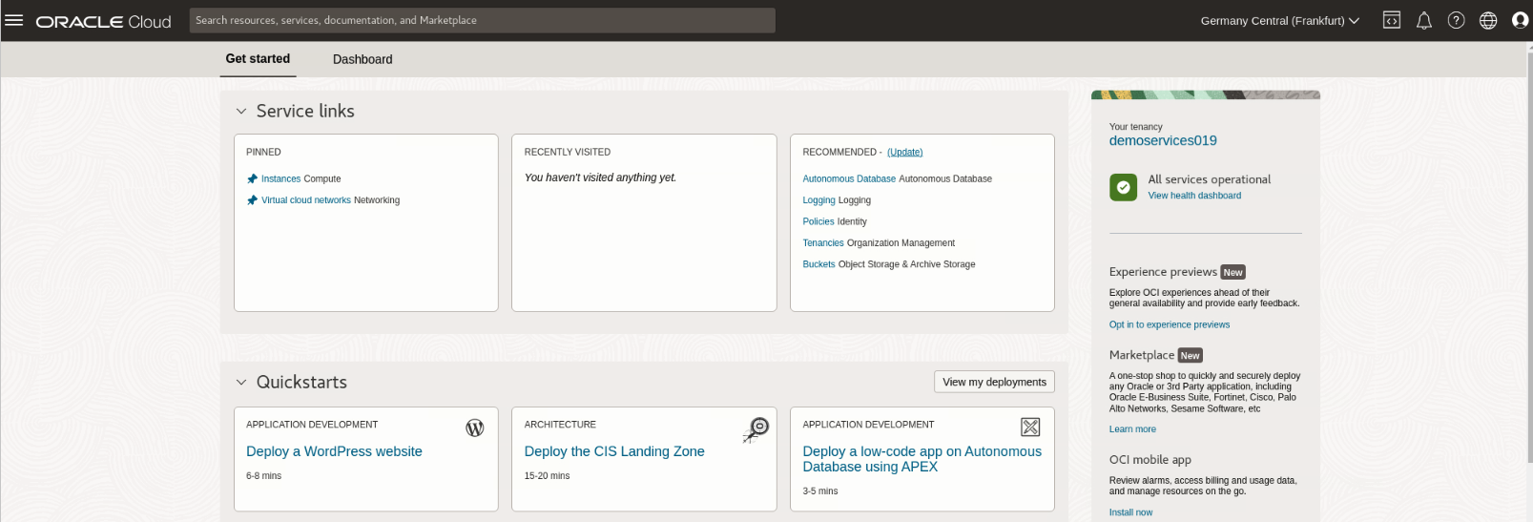Click the '15-20 mins' duration text
The width and height of the screenshot is (1533, 522).
click(547, 475)
